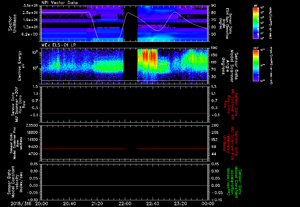Select the 'NPI Vector Data' panel title
Screen dimensions: 300x207
pos(59,3)
